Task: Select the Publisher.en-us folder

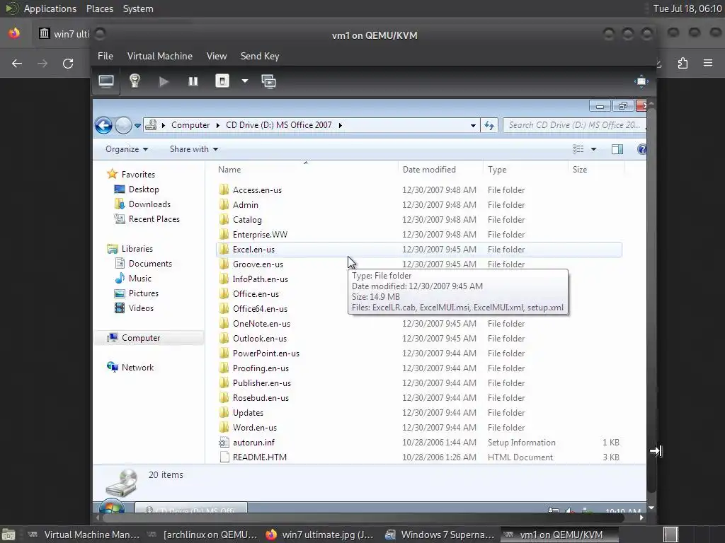Action: (x=262, y=383)
